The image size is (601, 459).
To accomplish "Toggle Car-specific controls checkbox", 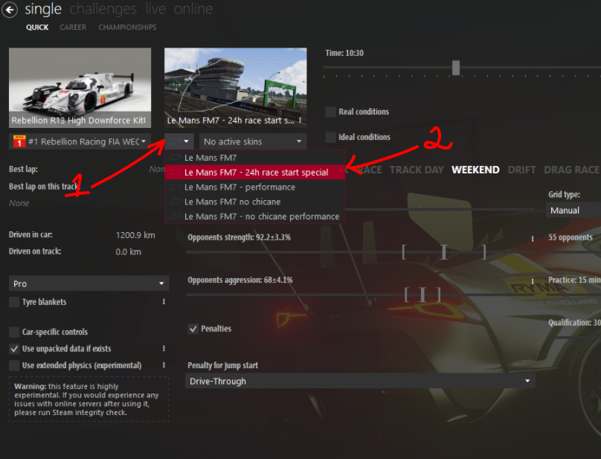I will [x=14, y=332].
